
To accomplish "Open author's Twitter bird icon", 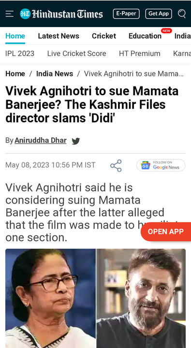I will point(76,141).
